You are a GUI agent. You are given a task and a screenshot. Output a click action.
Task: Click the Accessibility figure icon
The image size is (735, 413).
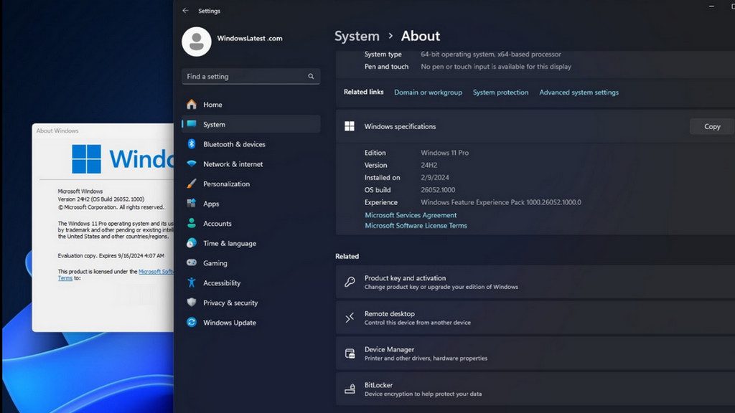[191, 283]
